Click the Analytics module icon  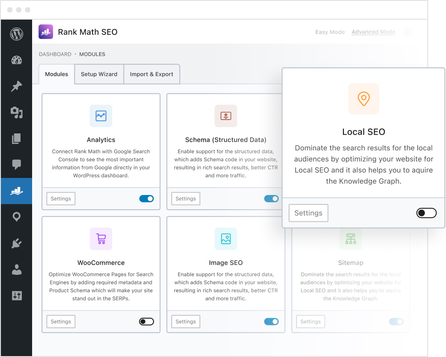point(101,116)
